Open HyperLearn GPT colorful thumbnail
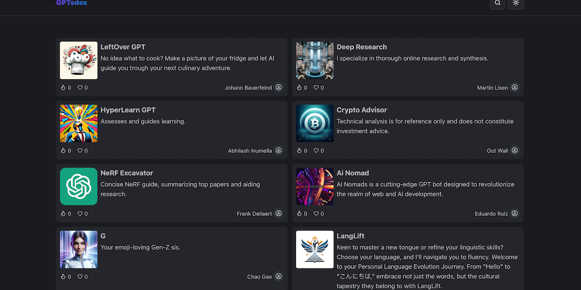Image resolution: width=581 pixels, height=290 pixels. [78, 123]
